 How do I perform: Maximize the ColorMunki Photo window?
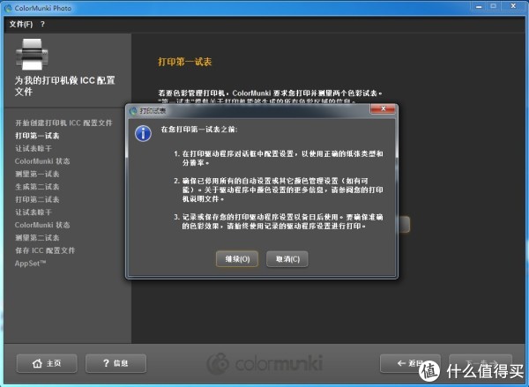[x=494, y=6]
